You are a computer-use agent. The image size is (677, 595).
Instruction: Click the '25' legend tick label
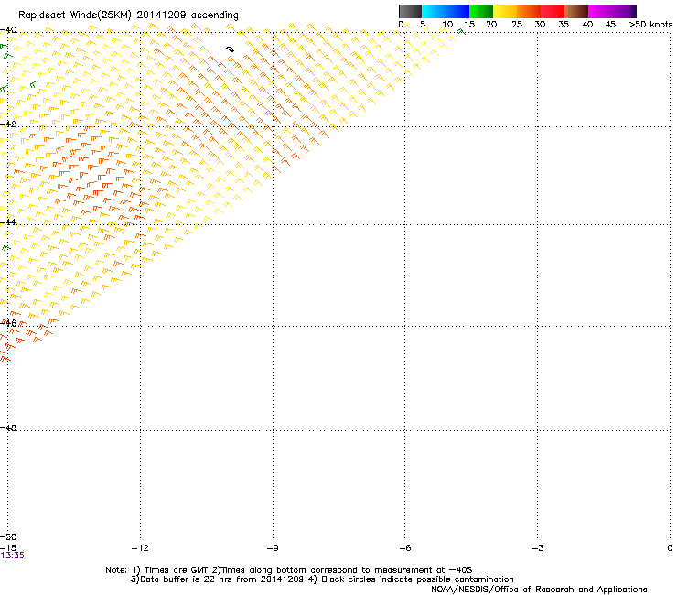(517, 25)
